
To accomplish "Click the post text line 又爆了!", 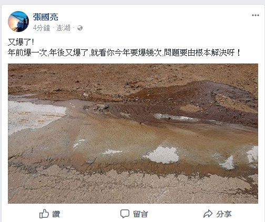I will coord(21,42).
